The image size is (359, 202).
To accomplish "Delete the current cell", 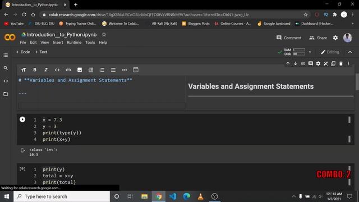I will click(x=341, y=63).
